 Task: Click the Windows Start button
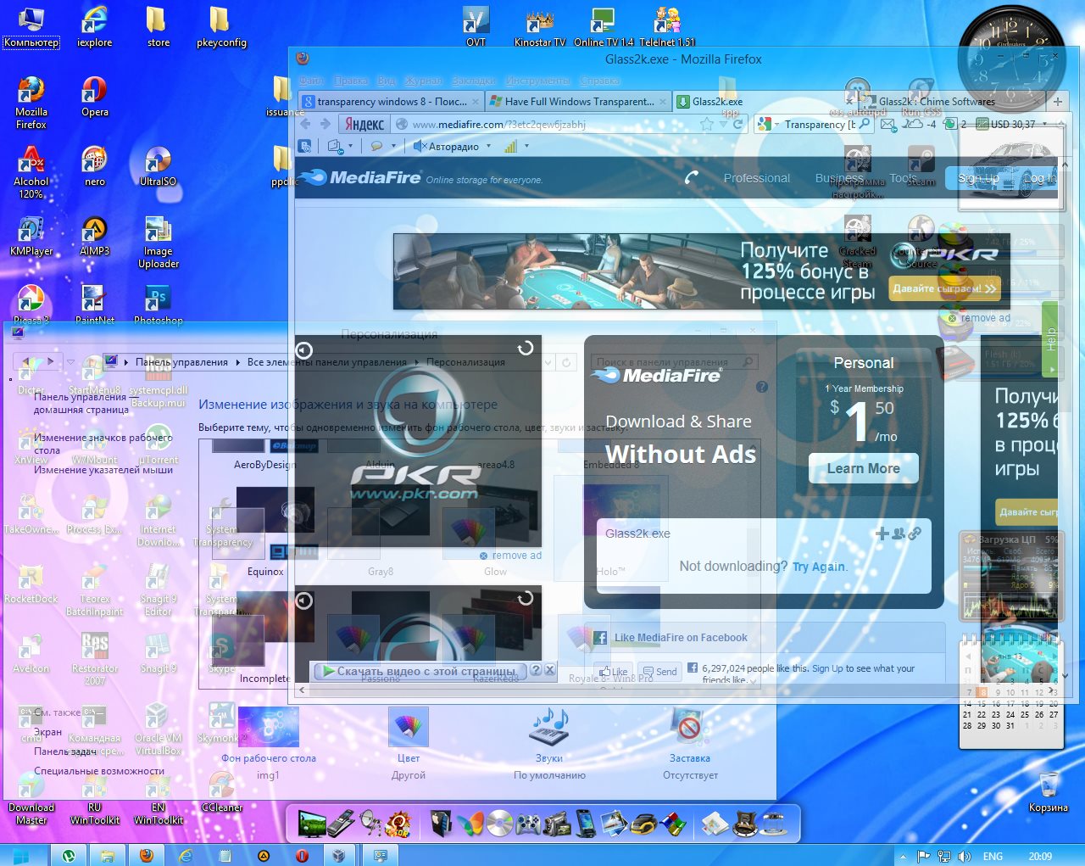click(x=20, y=856)
